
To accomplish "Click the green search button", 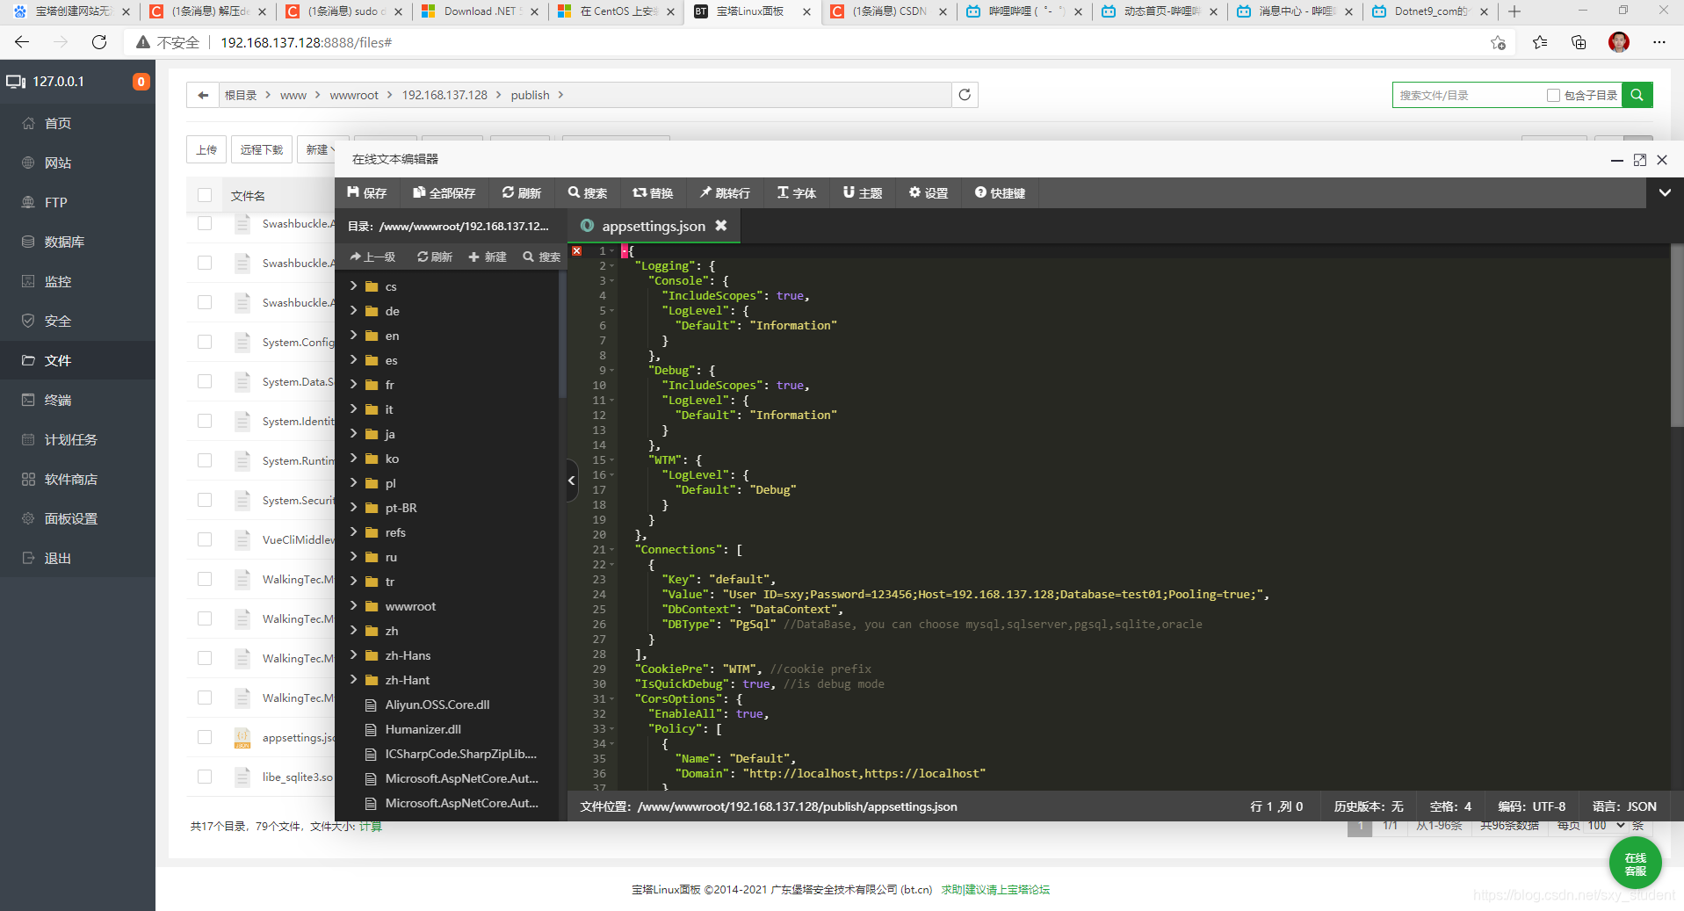I will click(1637, 95).
